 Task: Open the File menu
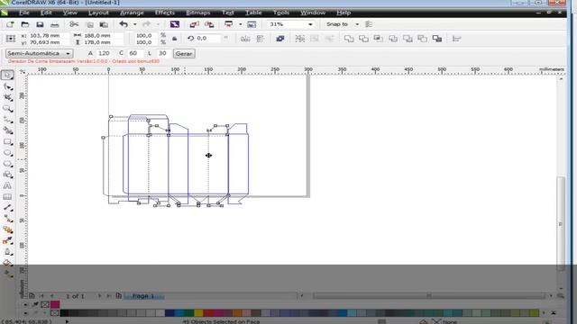[x=24, y=13]
